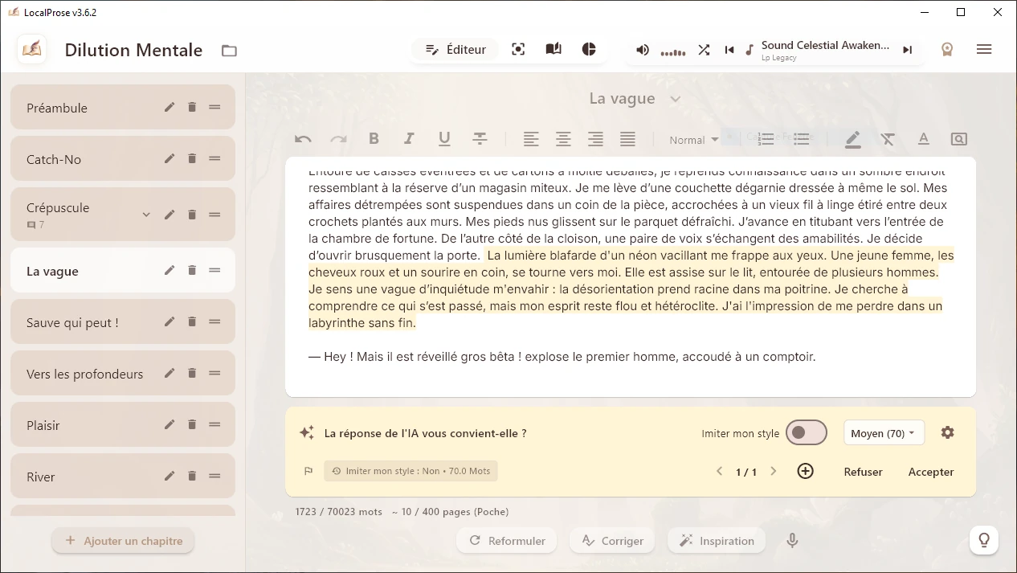Adjust the music volume level bars
Image resolution: width=1017 pixels, height=573 pixels.
point(673,52)
